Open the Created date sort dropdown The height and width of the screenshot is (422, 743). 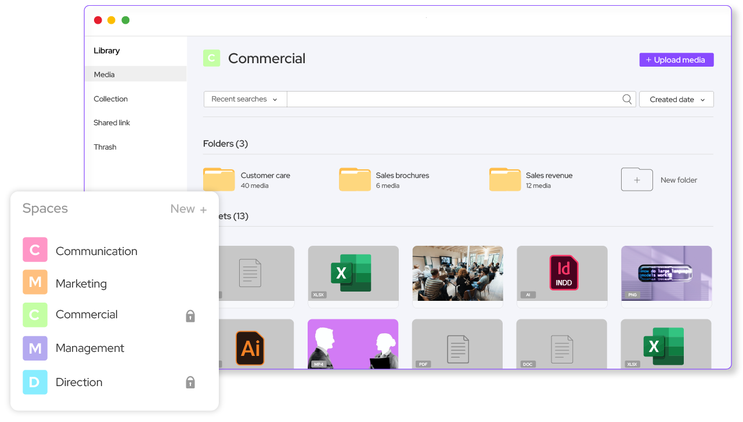click(x=676, y=99)
